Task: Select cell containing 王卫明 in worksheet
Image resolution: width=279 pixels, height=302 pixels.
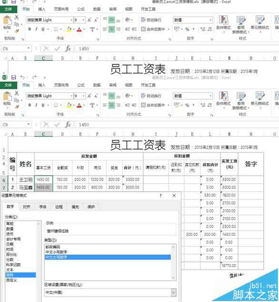Action: 26,180
